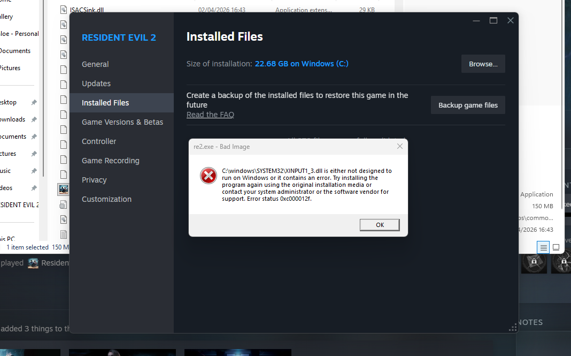Open the Game Recording section
The image size is (571, 356).
pos(110,161)
